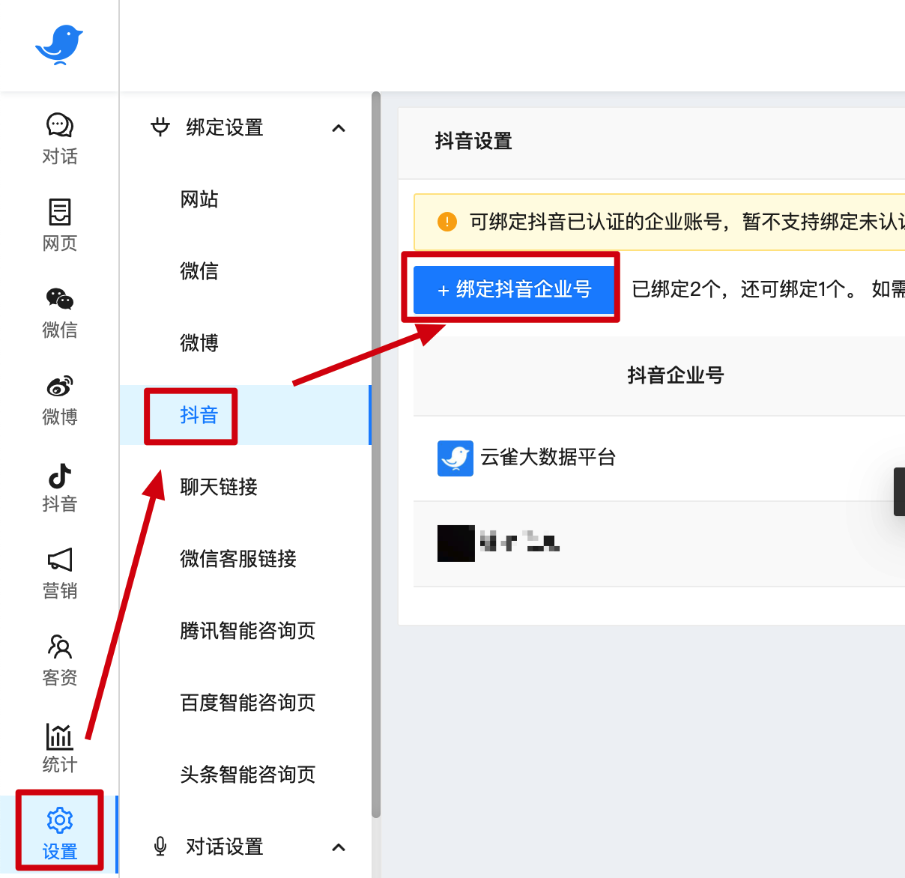The height and width of the screenshot is (878, 905).
Task: Collapse the 绑定设置 section chevron
Action: click(339, 128)
